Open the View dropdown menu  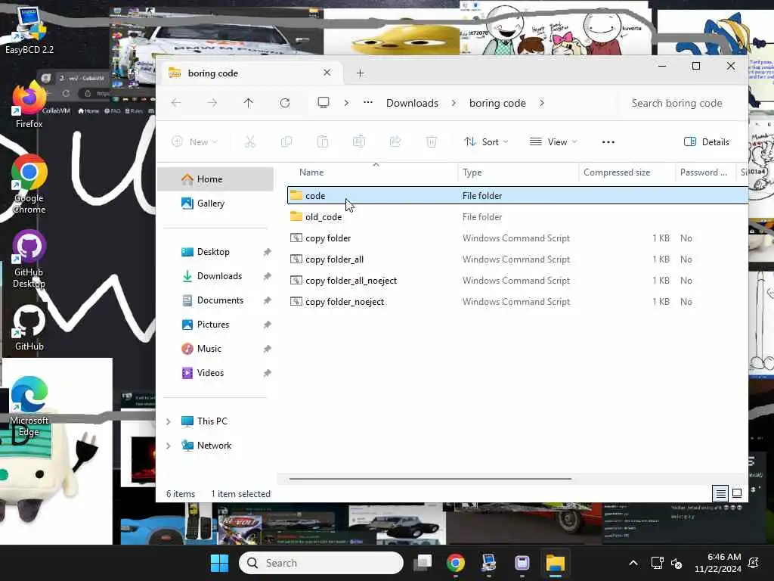pos(553,141)
